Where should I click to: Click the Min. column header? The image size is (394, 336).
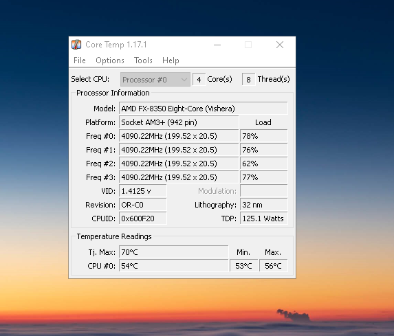coord(243,252)
